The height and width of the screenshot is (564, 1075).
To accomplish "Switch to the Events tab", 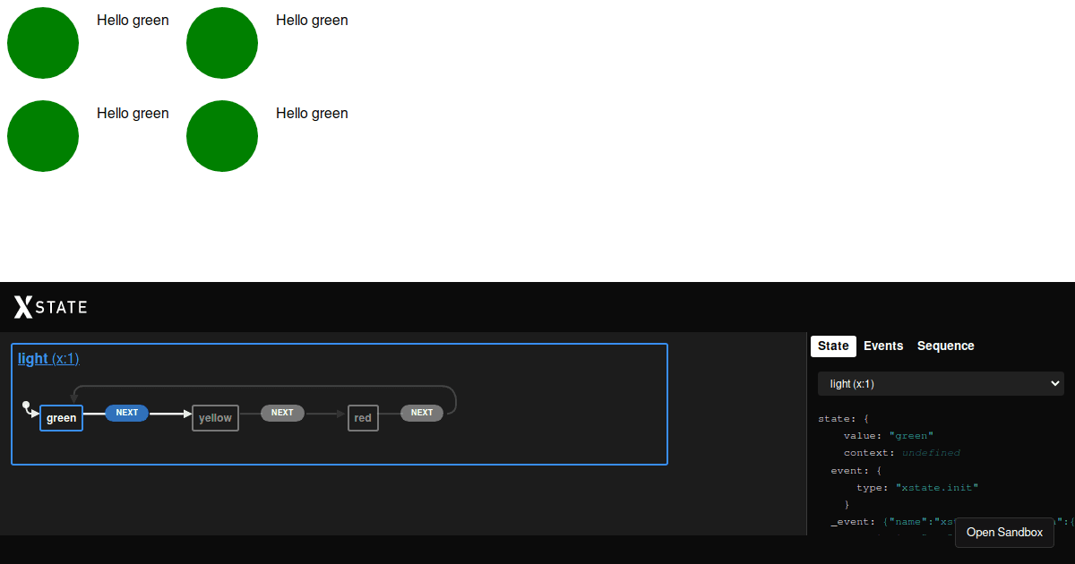I will pyautogui.click(x=883, y=346).
